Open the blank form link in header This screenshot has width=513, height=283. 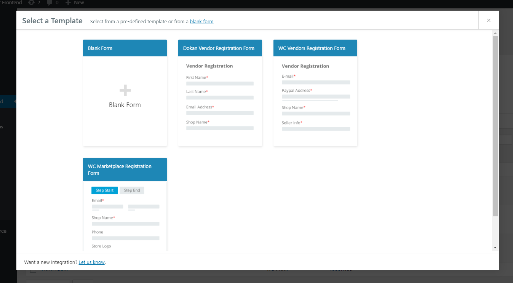(201, 22)
